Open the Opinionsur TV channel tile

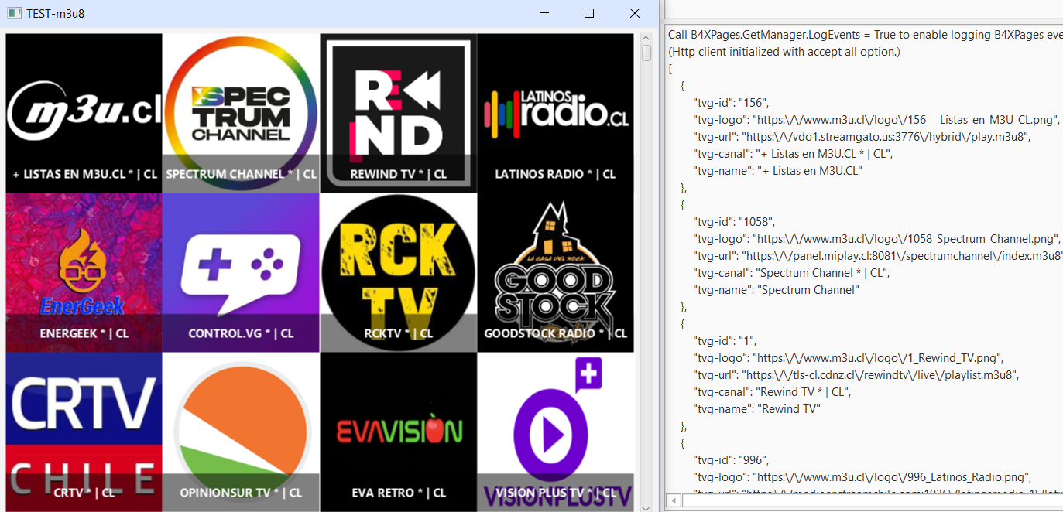241,431
